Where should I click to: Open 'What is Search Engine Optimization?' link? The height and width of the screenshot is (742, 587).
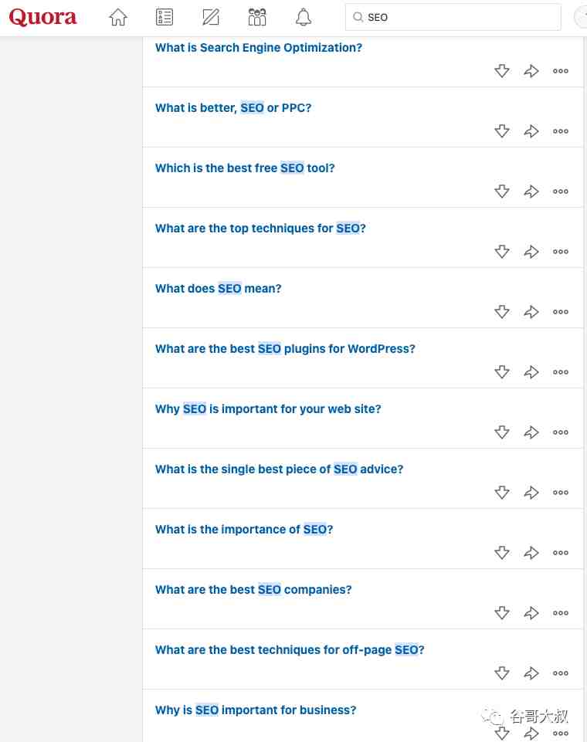coord(259,47)
